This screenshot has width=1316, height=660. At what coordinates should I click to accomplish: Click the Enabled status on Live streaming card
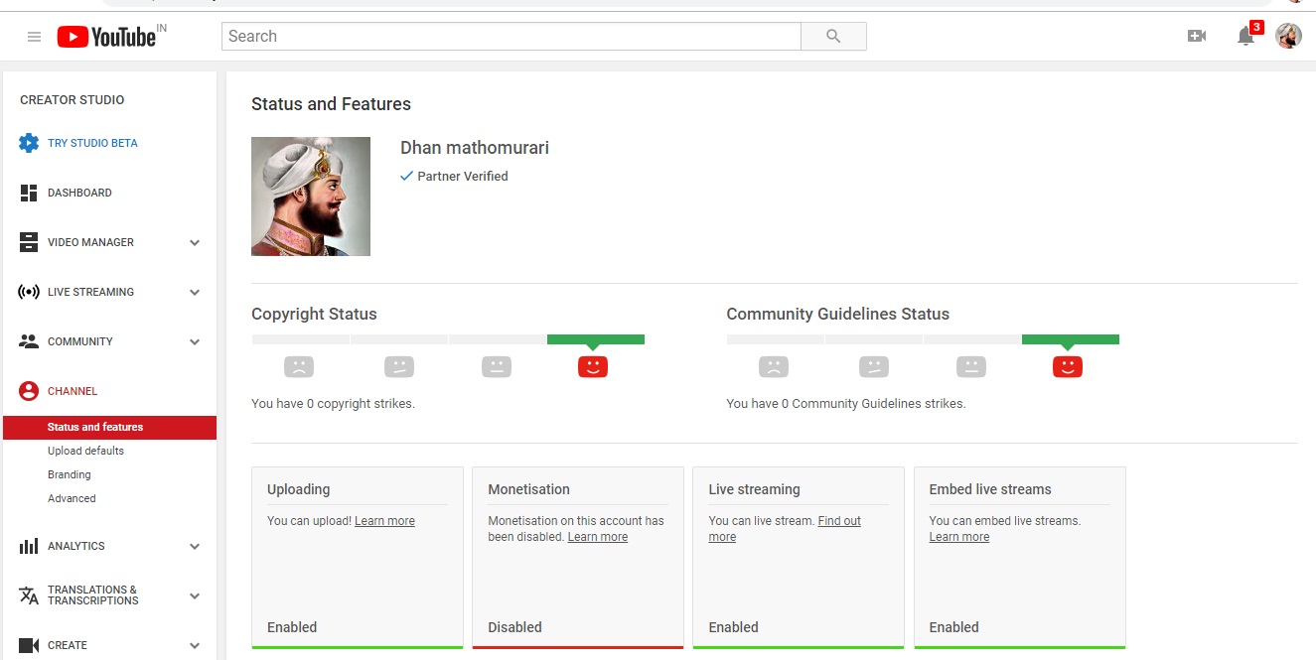pyautogui.click(x=733, y=627)
